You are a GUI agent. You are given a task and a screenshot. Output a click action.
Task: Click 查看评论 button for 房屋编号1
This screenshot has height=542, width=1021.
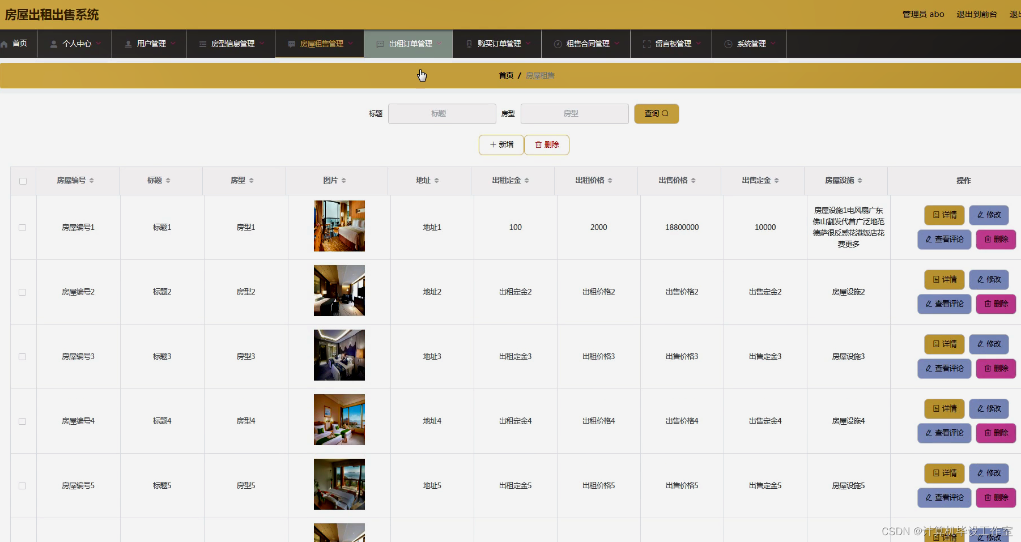pyautogui.click(x=945, y=240)
